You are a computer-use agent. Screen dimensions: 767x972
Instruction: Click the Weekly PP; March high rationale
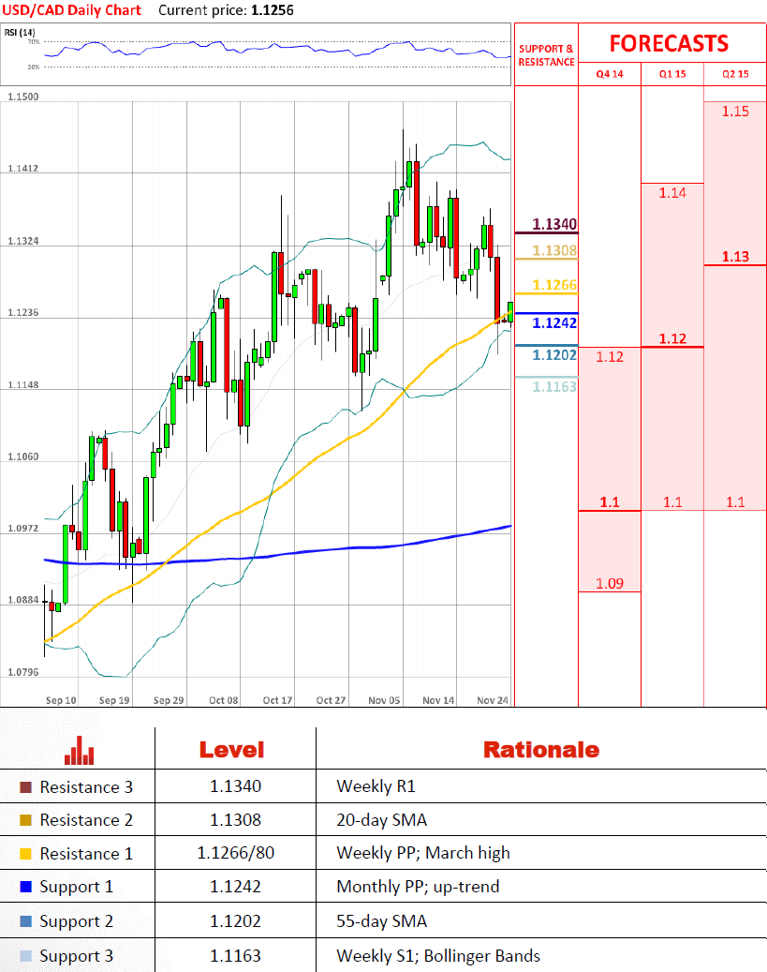pyautogui.click(x=423, y=854)
